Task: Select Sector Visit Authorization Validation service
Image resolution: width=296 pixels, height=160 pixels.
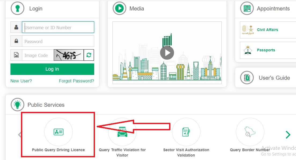Action: [186, 132]
